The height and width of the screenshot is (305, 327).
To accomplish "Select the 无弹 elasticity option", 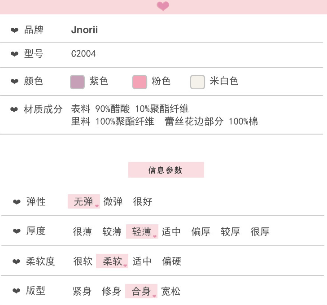I will point(83,202).
